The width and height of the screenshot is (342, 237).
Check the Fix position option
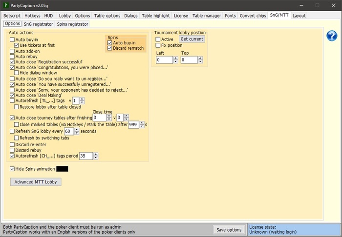pyautogui.click(x=158, y=45)
